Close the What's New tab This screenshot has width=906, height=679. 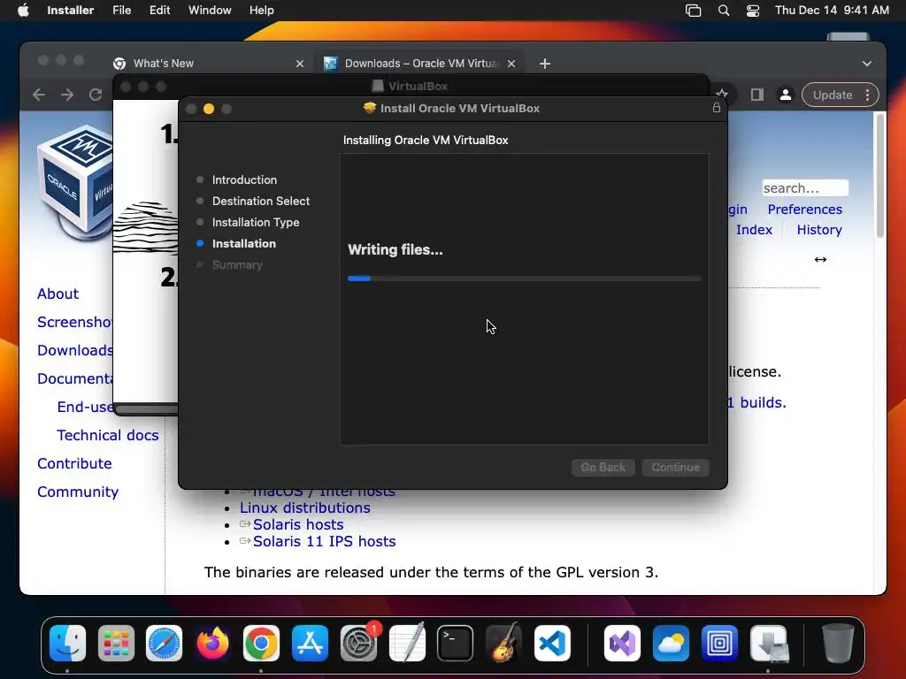[x=299, y=64]
